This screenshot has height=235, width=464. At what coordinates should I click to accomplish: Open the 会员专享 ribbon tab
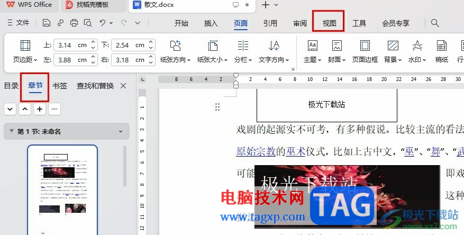[396, 23]
